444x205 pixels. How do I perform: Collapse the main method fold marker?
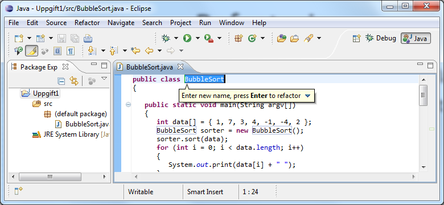coord(128,104)
